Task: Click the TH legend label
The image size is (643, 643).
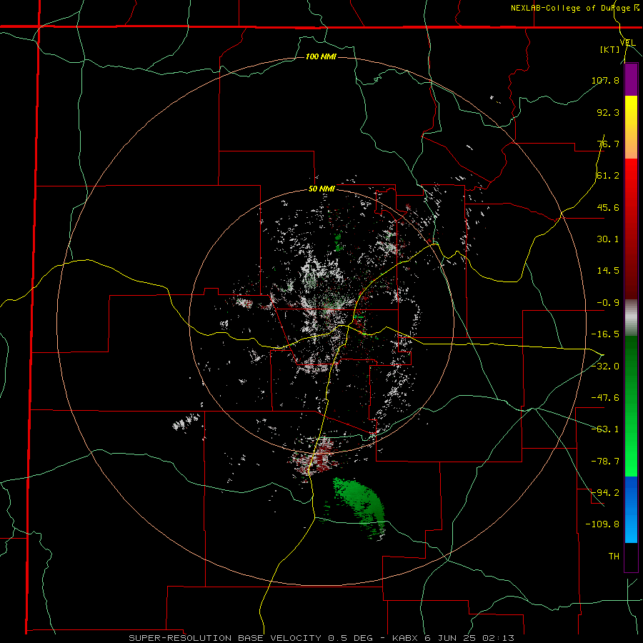Action: [614, 556]
